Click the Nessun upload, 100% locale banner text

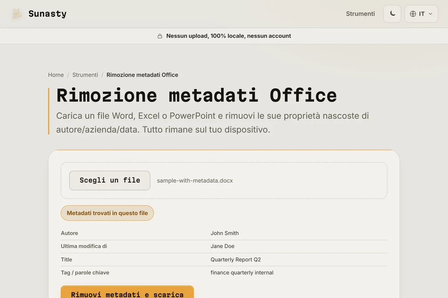[228, 36]
